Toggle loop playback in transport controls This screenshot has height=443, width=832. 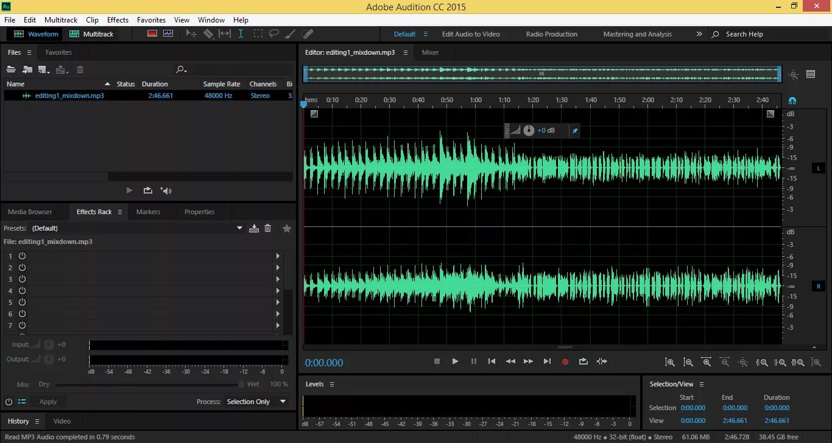[583, 361]
